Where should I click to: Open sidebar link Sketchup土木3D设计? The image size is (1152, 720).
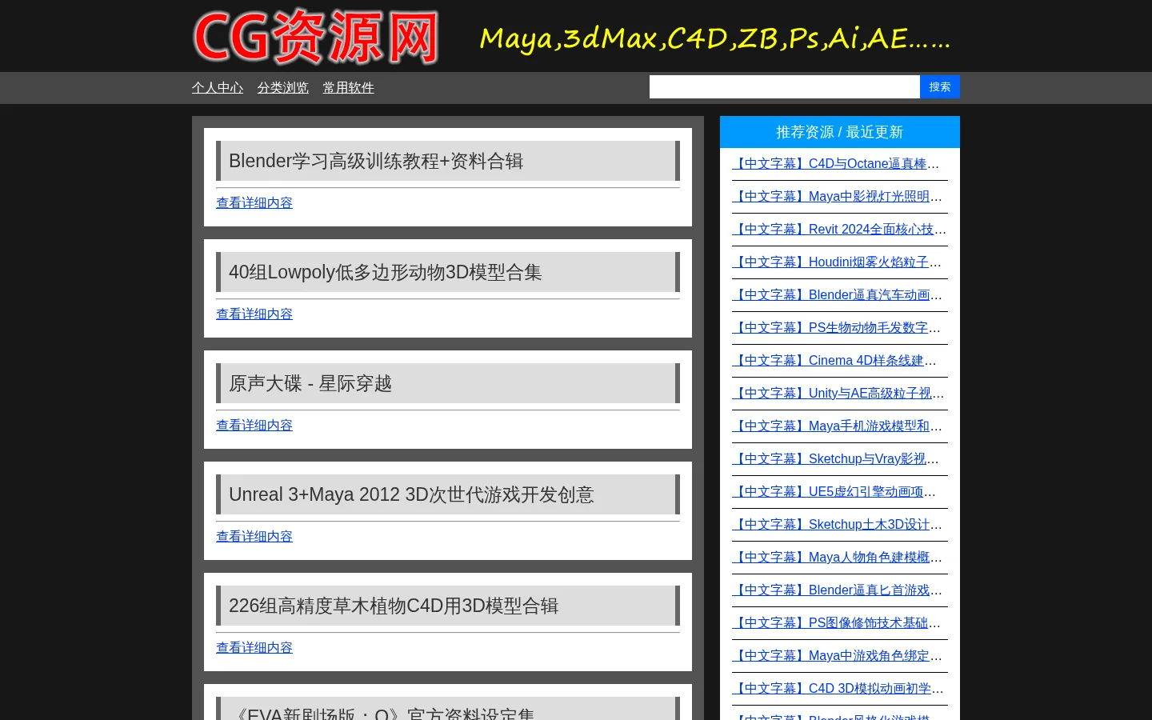[838, 525]
